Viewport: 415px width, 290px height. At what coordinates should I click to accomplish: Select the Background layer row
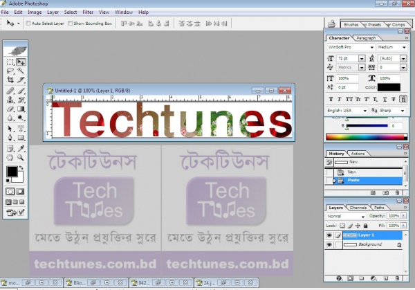(373, 244)
